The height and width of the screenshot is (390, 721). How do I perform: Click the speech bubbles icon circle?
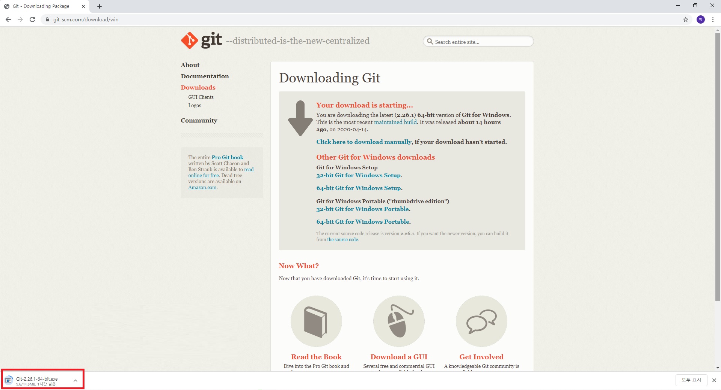[x=481, y=321]
